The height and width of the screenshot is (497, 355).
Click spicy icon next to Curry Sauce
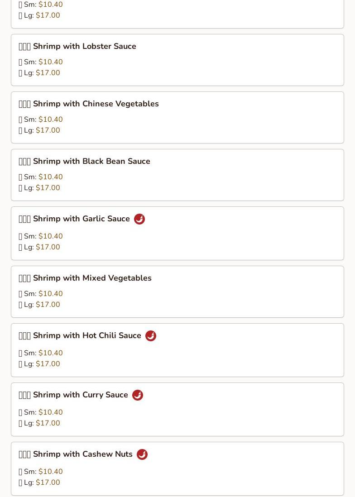(137, 395)
